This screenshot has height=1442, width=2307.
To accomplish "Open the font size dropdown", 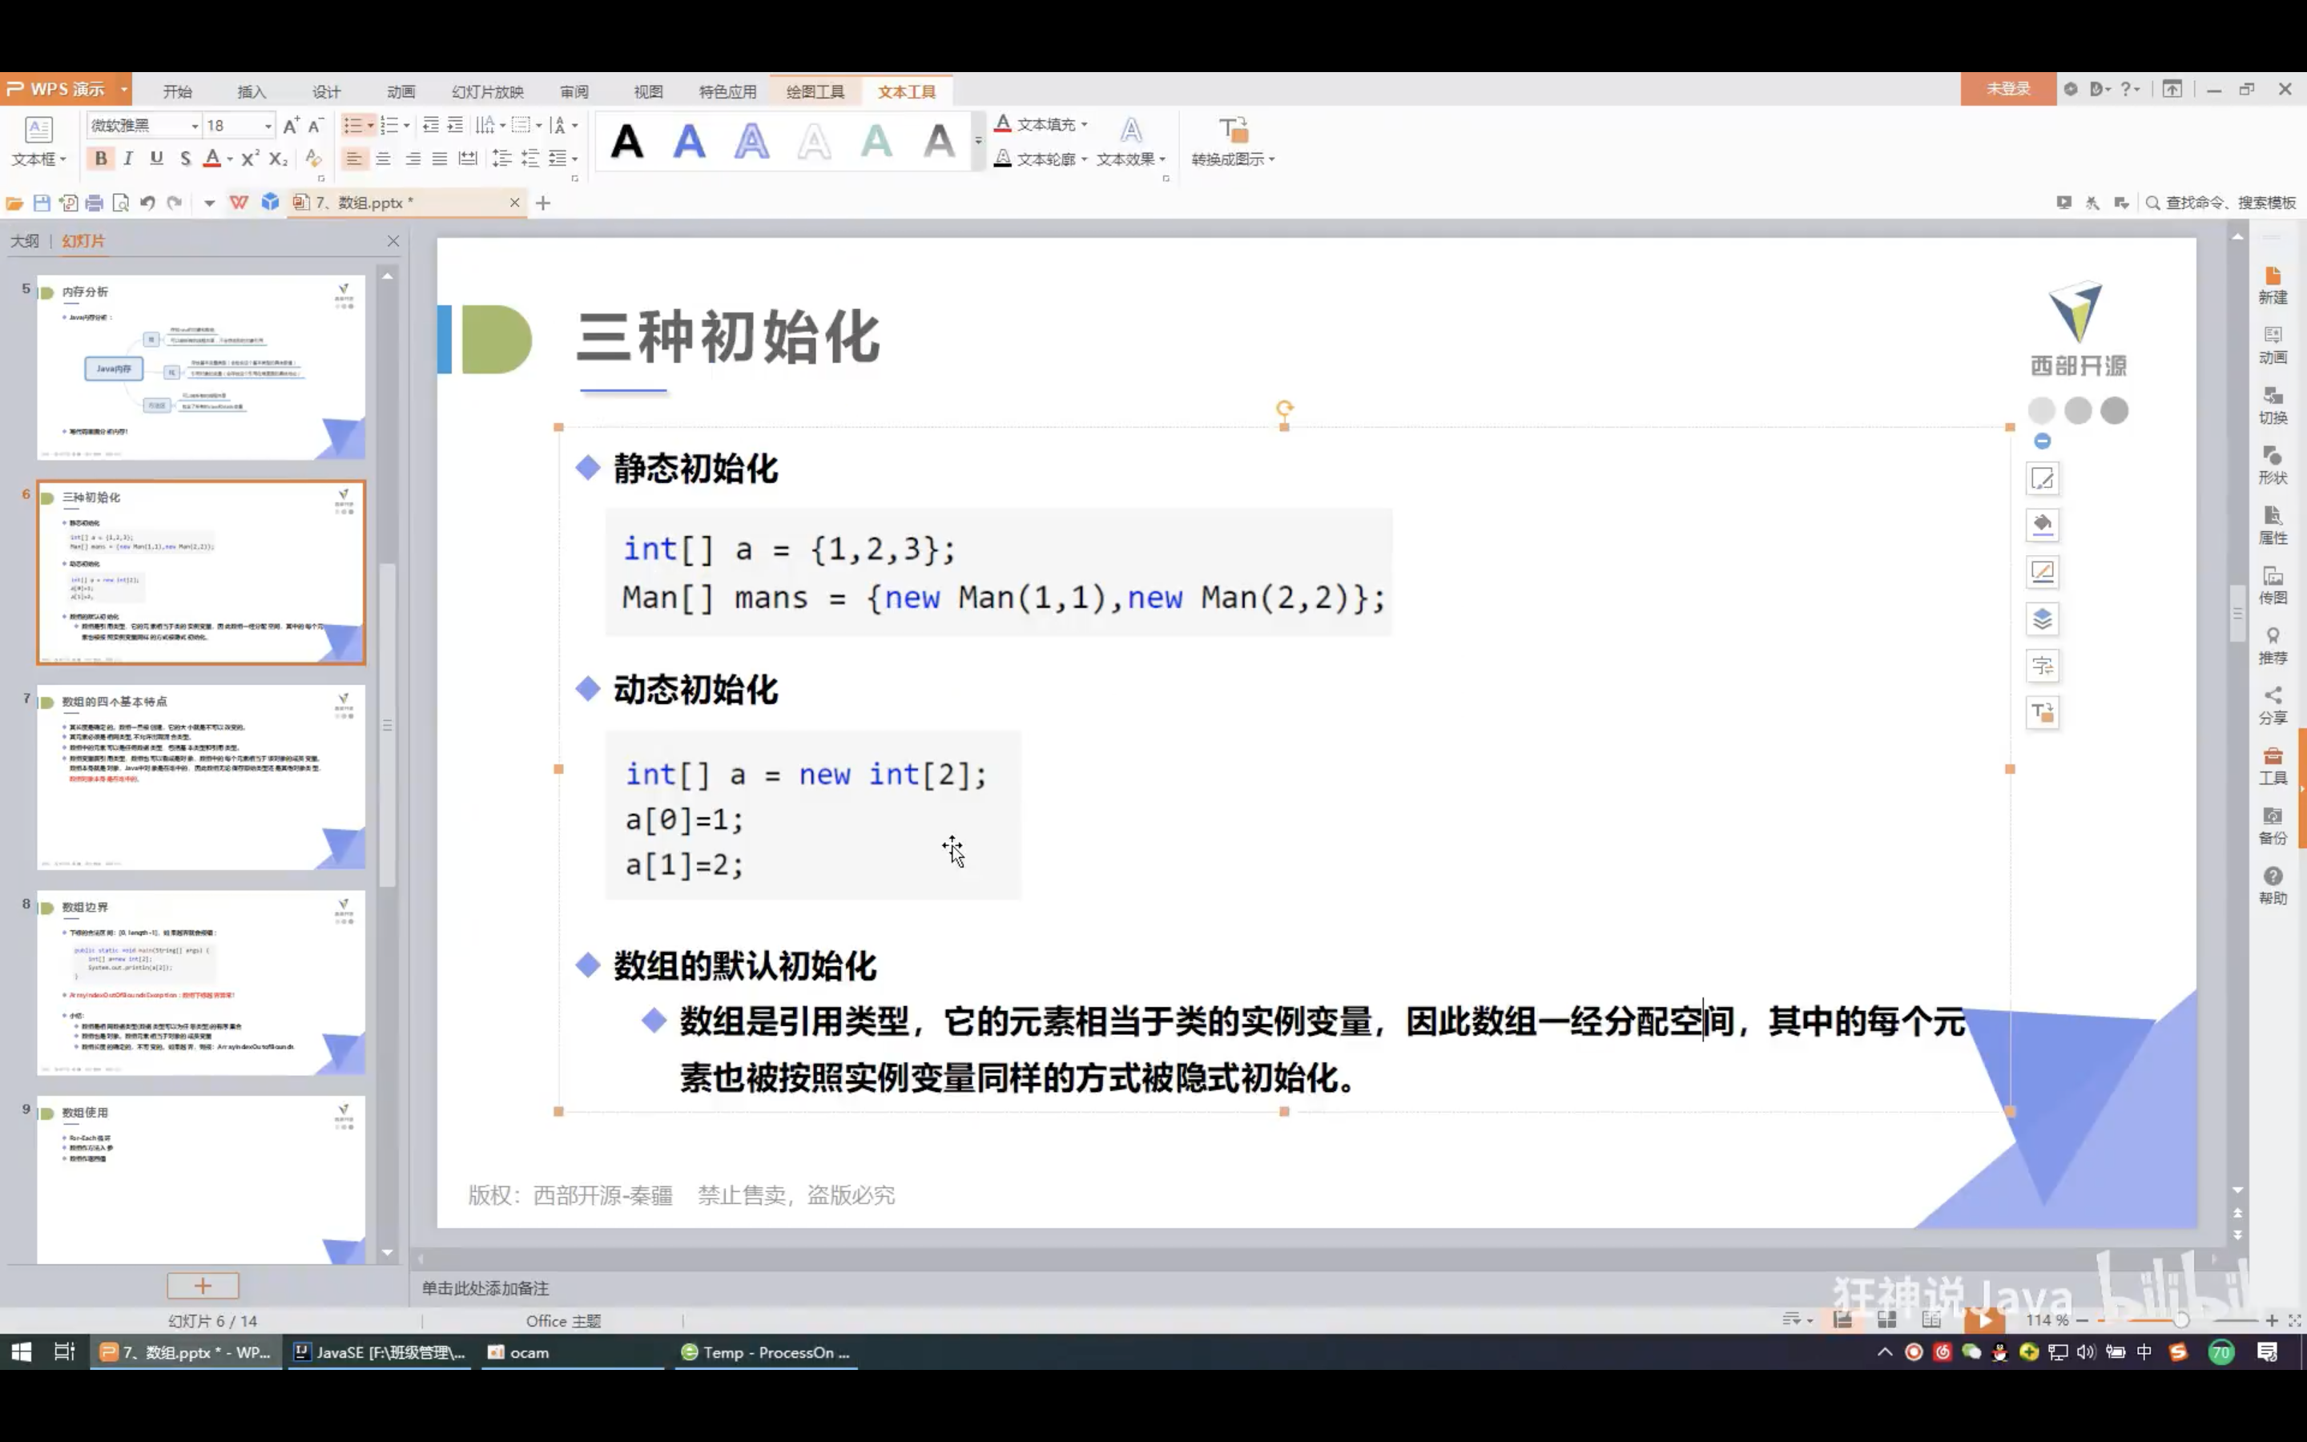I will click(x=268, y=126).
